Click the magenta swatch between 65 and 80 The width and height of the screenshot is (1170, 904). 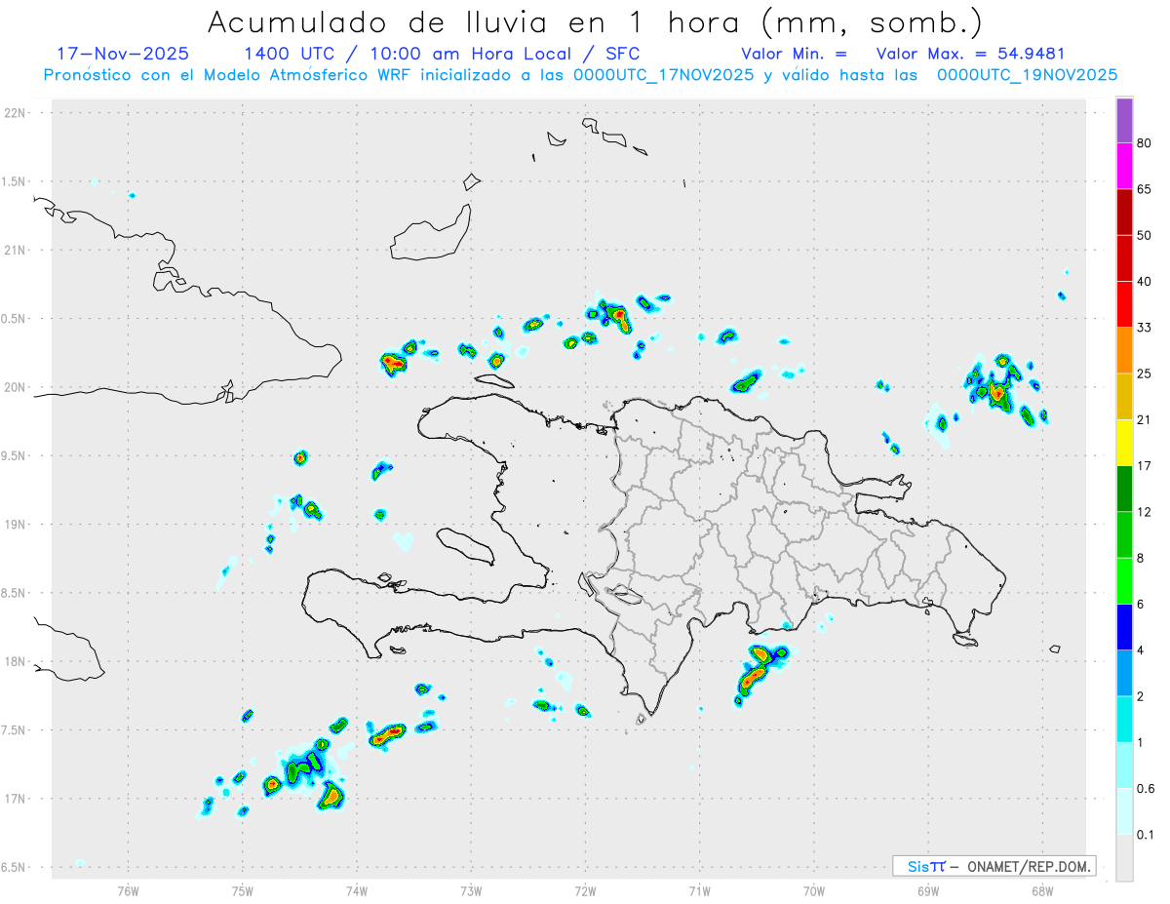point(1124,167)
